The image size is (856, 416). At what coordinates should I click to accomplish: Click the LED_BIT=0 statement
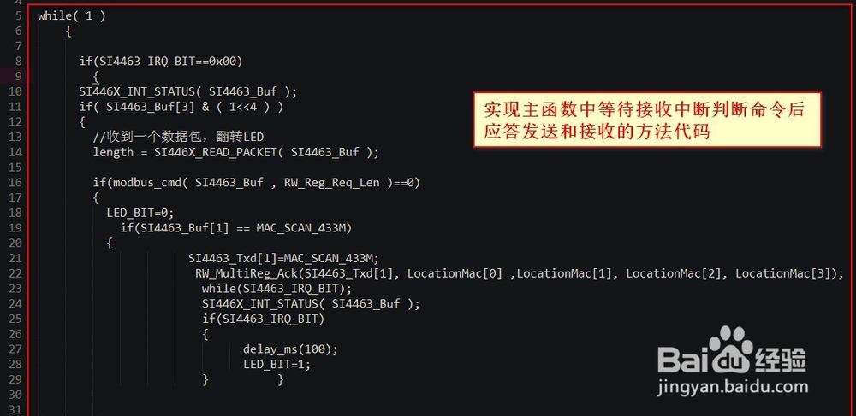140,213
